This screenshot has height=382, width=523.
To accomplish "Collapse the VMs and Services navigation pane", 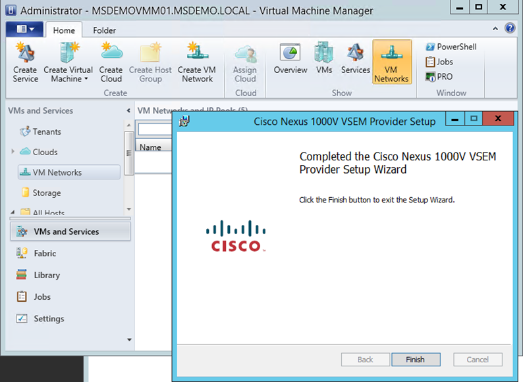I will click(128, 110).
